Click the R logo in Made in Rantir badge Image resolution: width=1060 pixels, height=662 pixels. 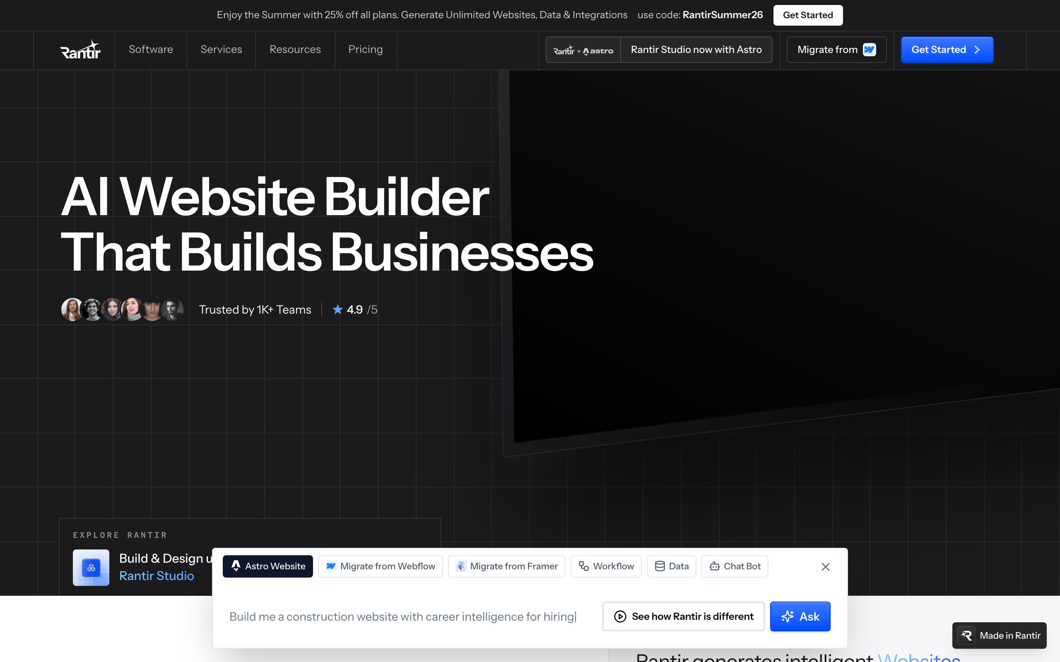point(966,635)
